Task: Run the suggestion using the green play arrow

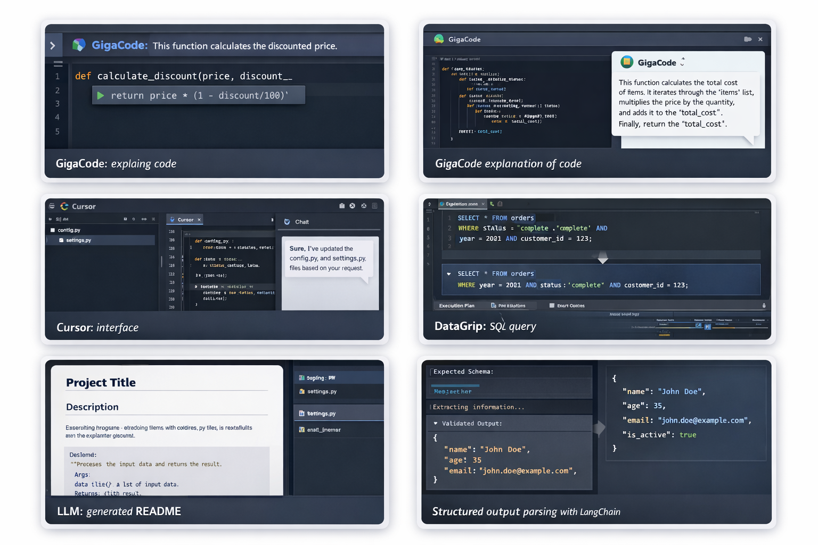Action: [x=101, y=96]
